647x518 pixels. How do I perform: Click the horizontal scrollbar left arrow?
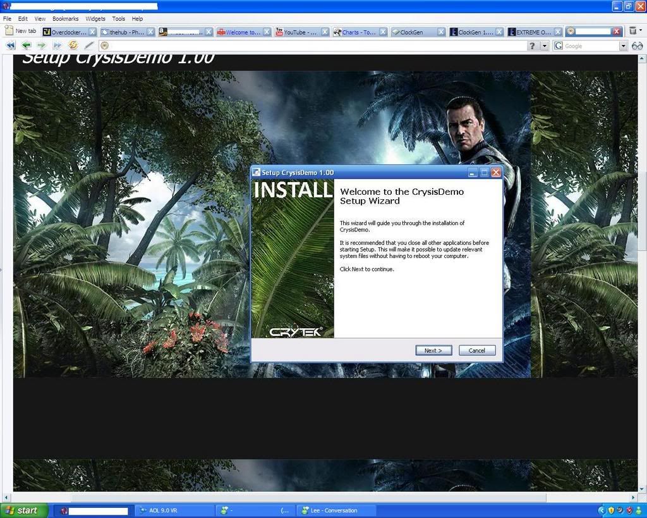tap(6, 497)
